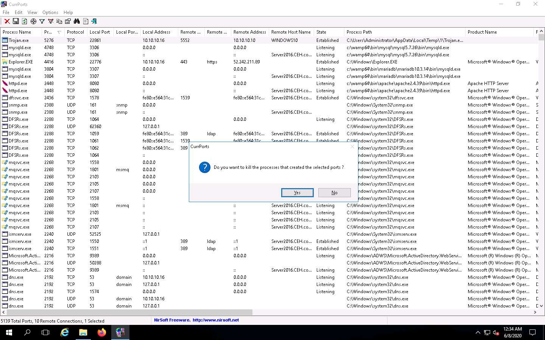Screen dimensions: 545x340
Task: Show hidden system tray icons chevron
Action: tap(478, 332)
